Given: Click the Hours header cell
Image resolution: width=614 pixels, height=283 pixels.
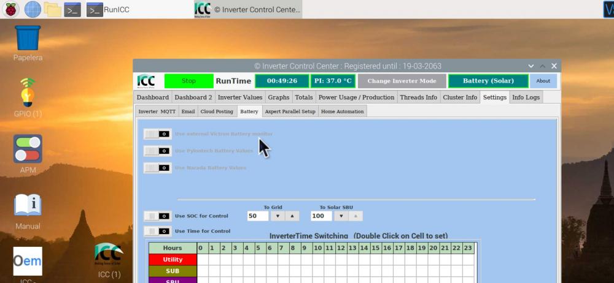Looking at the screenshot, I should click(x=173, y=248).
